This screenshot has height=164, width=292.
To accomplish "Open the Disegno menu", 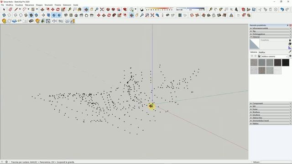I will pos(39,5).
